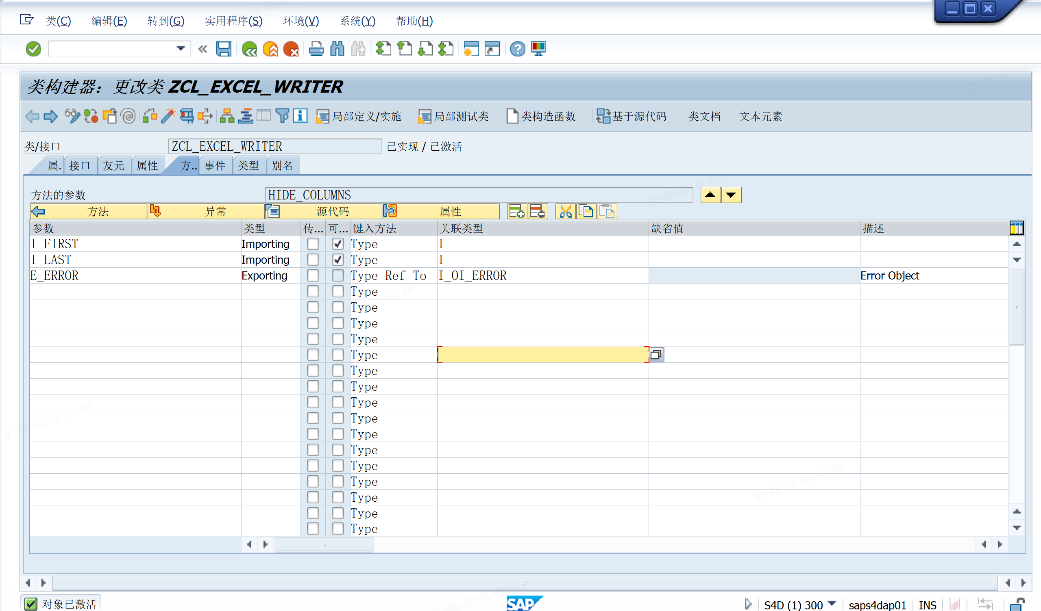This screenshot has width=1041, height=611.
Task: Click the Delete row icon
Action: coord(538,212)
